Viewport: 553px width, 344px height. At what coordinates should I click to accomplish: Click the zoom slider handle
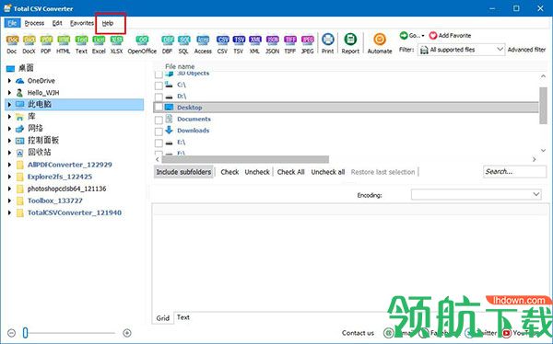point(26,332)
